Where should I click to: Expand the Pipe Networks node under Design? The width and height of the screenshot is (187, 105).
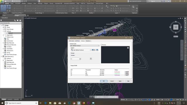(3, 43)
